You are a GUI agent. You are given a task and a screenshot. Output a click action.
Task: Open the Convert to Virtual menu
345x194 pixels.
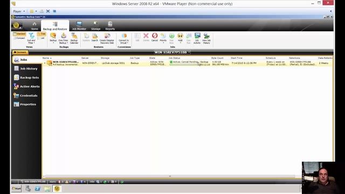click(123, 38)
